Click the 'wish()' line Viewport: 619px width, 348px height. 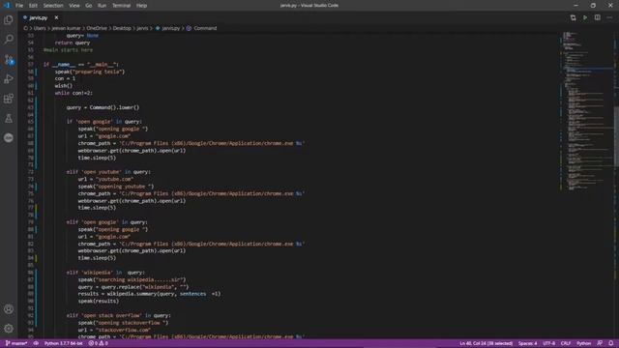click(x=64, y=86)
